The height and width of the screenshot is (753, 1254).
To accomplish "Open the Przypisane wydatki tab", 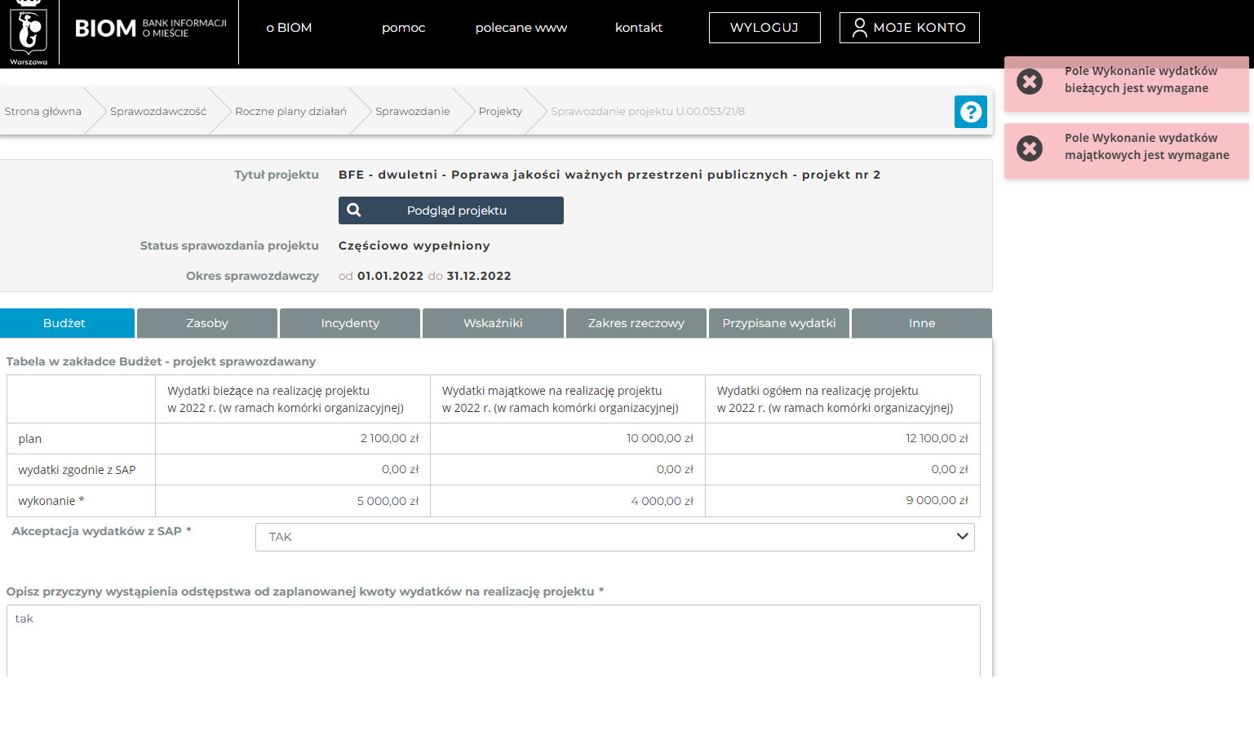I will (778, 323).
